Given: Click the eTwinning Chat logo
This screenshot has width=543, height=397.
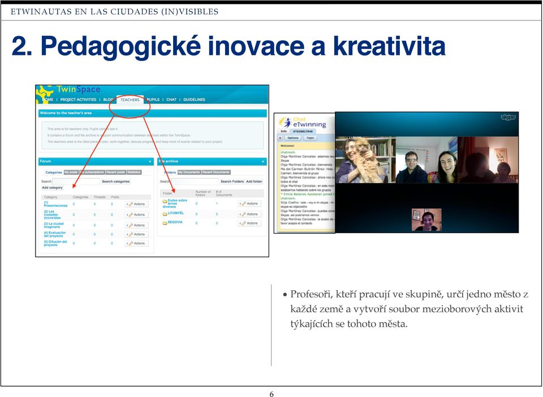Looking at the screenshot, I should [x=303, y=122].
